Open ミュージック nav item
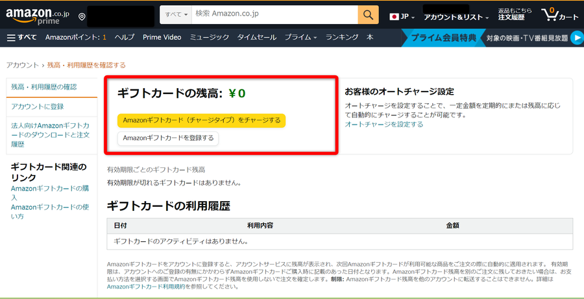 click(x=210, y=37)
